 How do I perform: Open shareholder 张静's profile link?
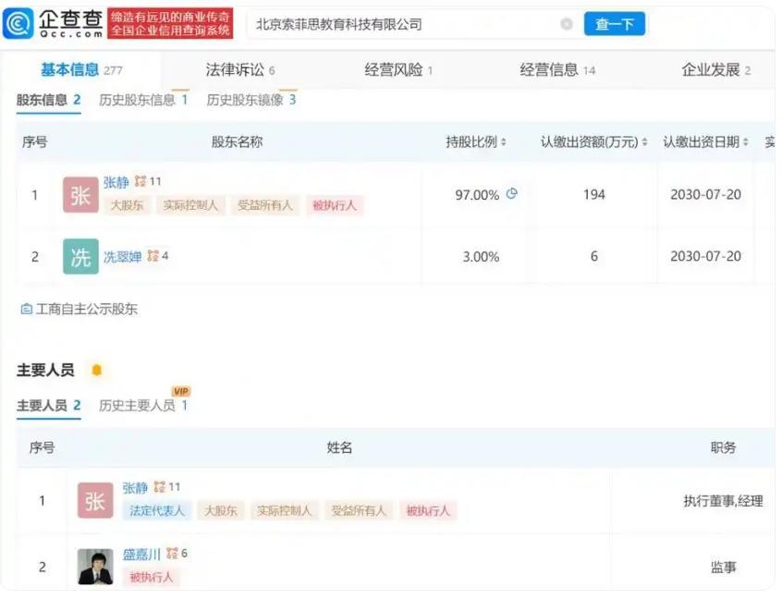tap(116, 182)
